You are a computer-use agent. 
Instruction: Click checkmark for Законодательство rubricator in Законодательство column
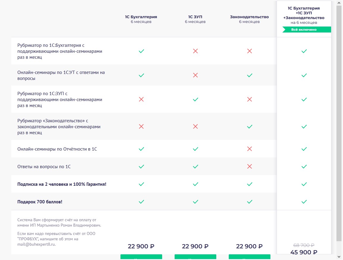(x=250, y=126)
